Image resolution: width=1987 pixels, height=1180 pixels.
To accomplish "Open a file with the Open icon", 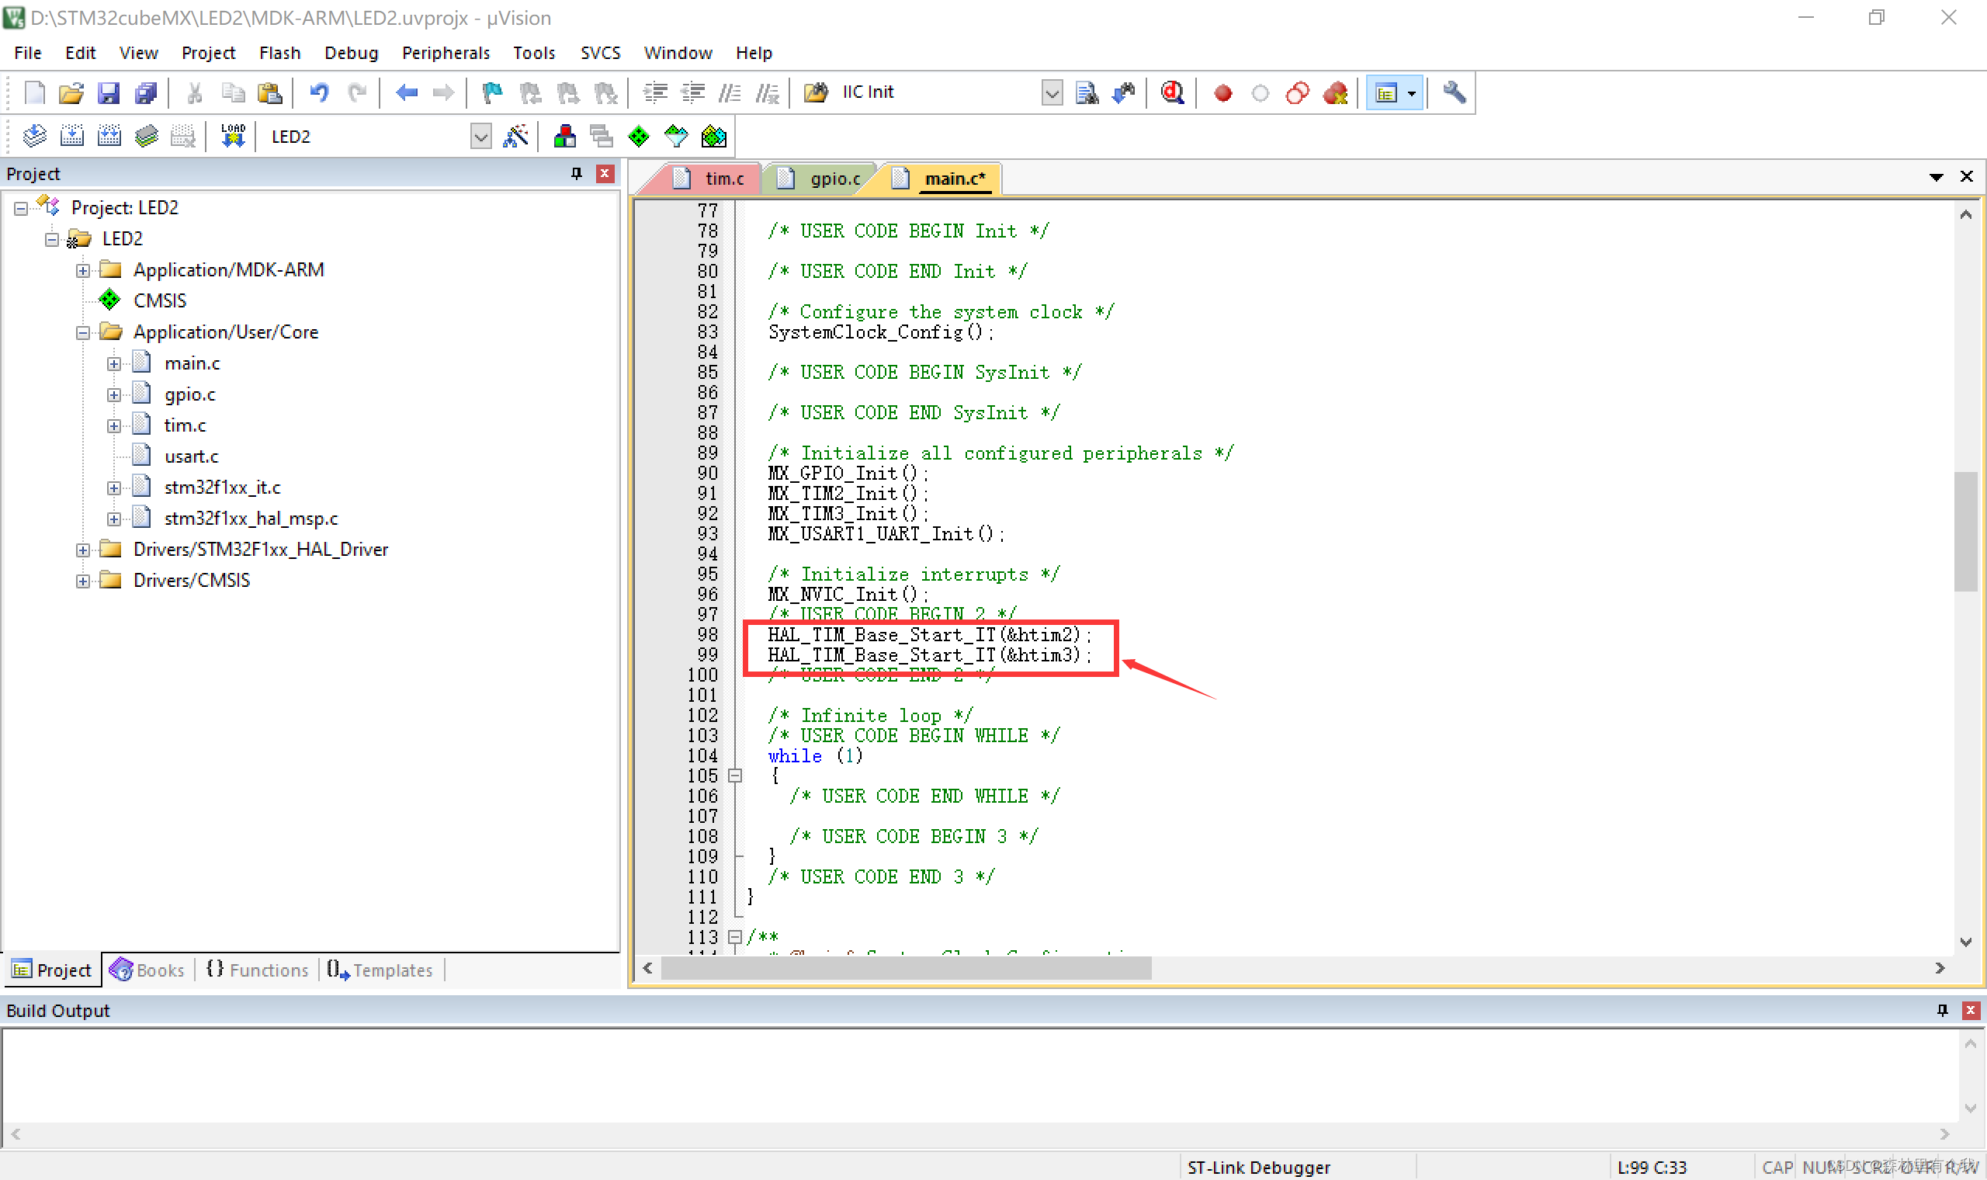I will (71, 93).
